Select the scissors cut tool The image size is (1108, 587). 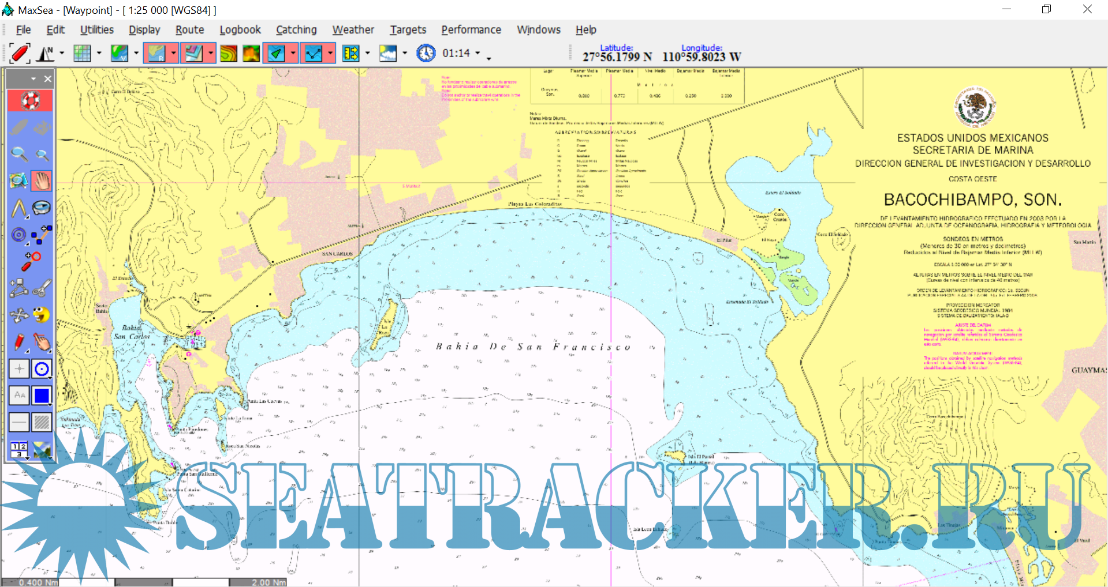pyautogui.click(x=42, y=288)
